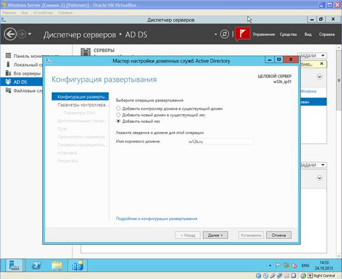Click the AD DS icon in sidebar

8,82
